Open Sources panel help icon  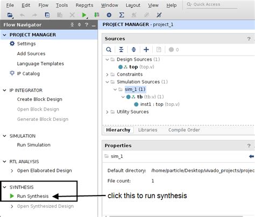249,39
